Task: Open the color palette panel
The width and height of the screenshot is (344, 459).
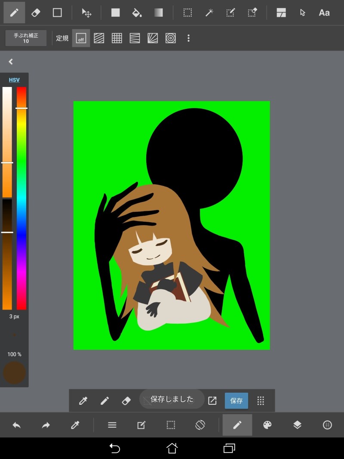Action: click(267, 425)
